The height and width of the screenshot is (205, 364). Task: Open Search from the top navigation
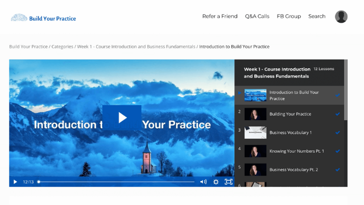tap(317, 17)
